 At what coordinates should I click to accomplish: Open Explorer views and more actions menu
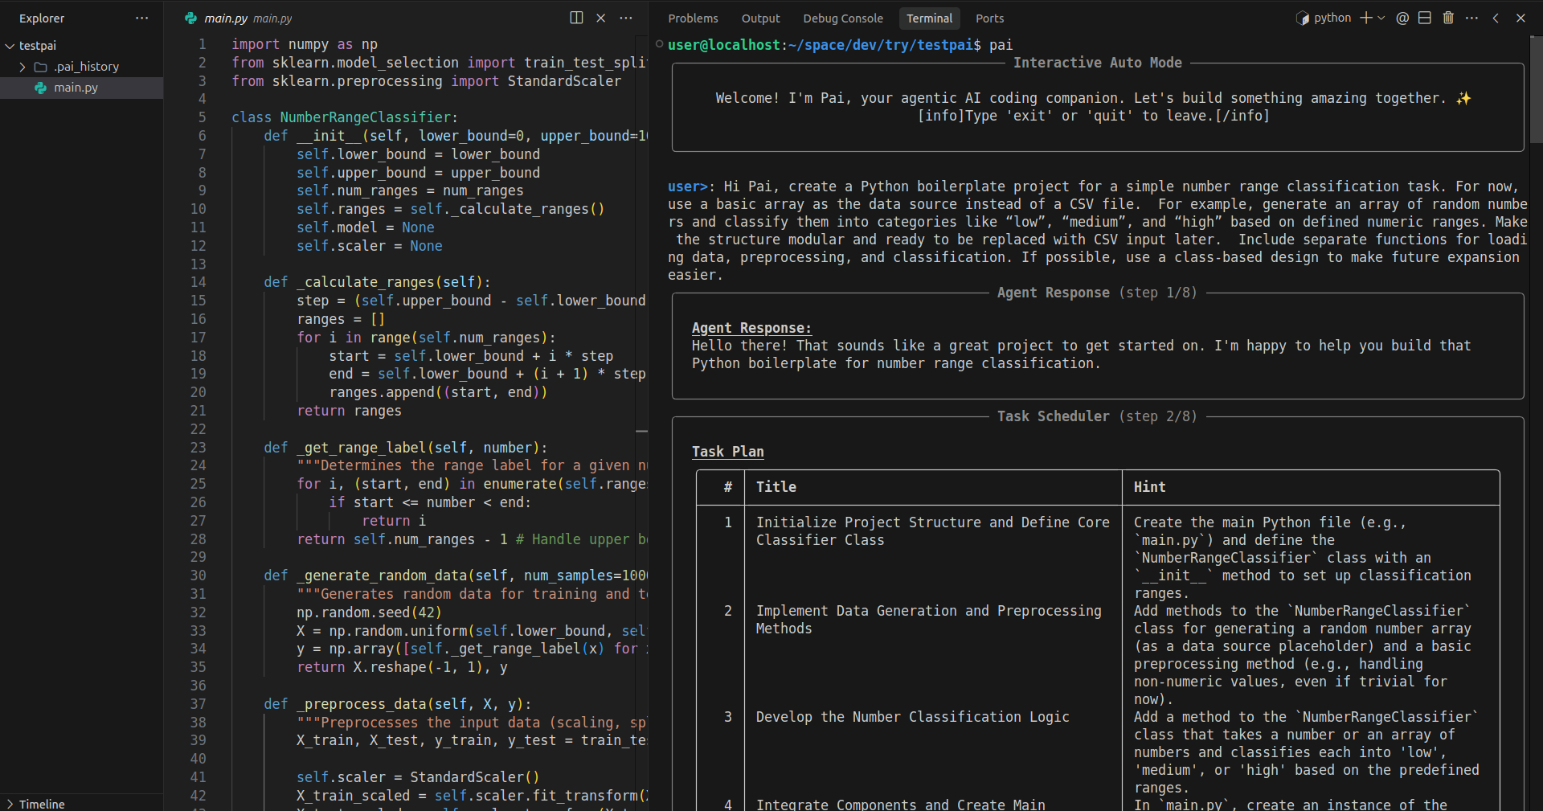coord(142,18)
